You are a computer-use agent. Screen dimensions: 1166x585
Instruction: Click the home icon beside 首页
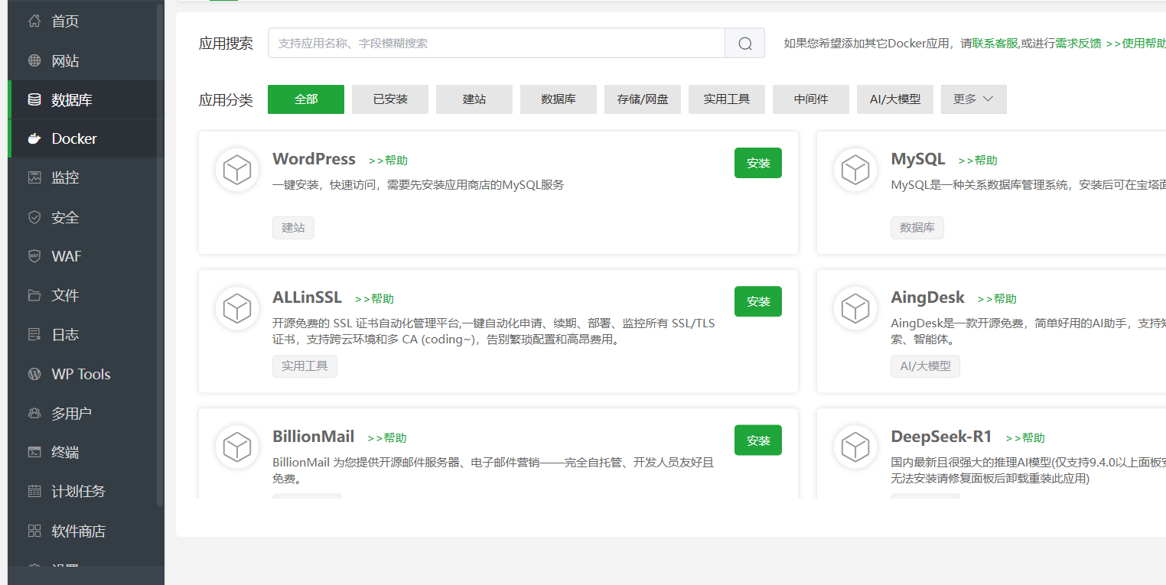34,21
